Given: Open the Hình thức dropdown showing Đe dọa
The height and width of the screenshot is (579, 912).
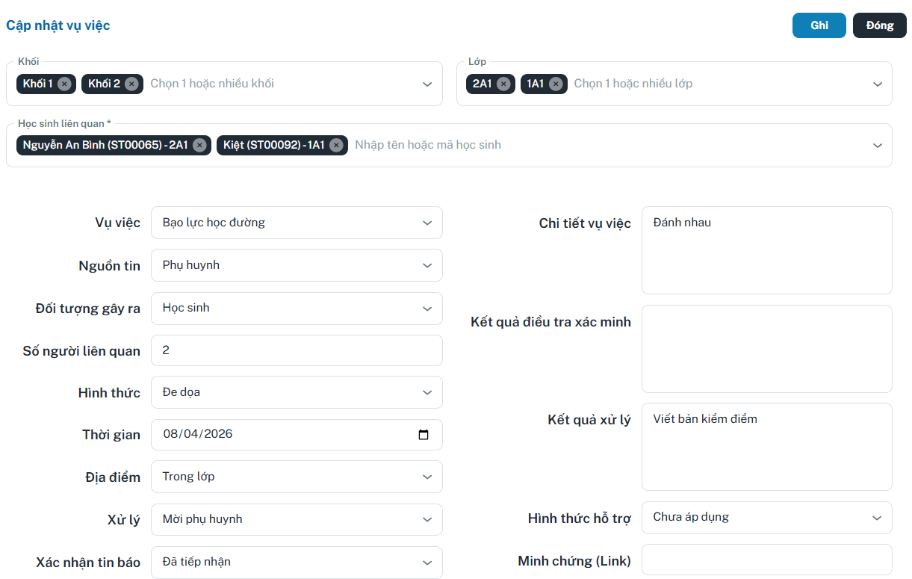Looking at the screenshot, I should click(297, 392).
